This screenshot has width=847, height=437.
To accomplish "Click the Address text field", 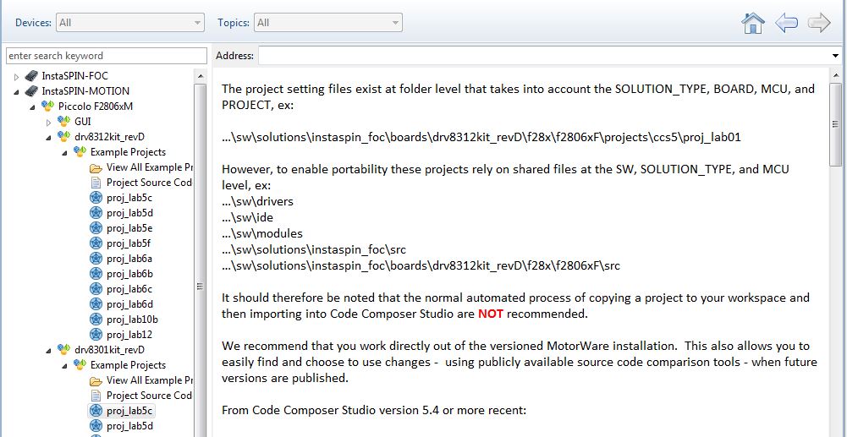I will pos(543,56).
